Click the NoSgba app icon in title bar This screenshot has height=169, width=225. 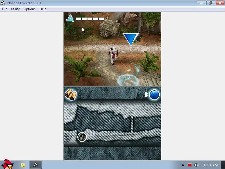coord(3,3)
